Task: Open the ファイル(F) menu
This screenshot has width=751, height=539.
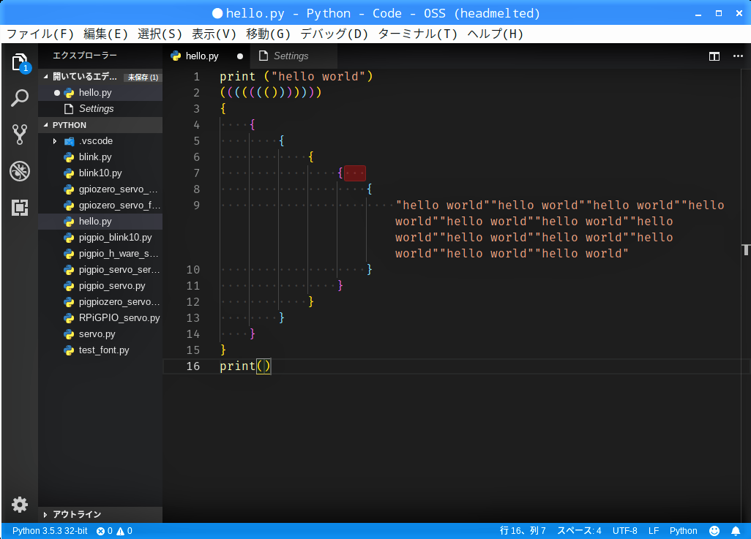Action: (x=40, y=34)
